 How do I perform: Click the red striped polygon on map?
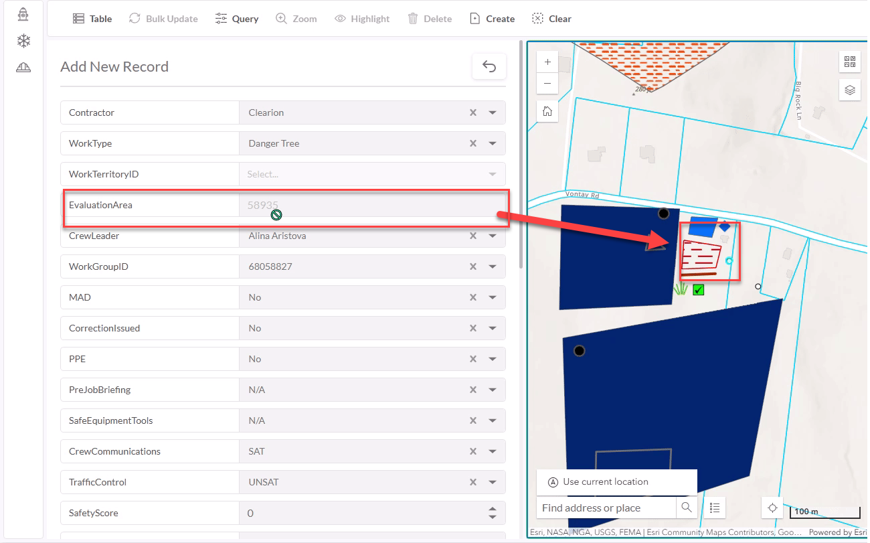(700, 255)
